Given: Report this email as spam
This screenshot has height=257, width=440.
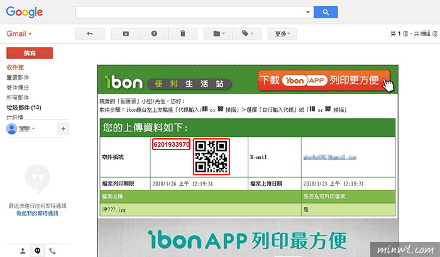Looking at the screenshot, I should coord(154,34).
